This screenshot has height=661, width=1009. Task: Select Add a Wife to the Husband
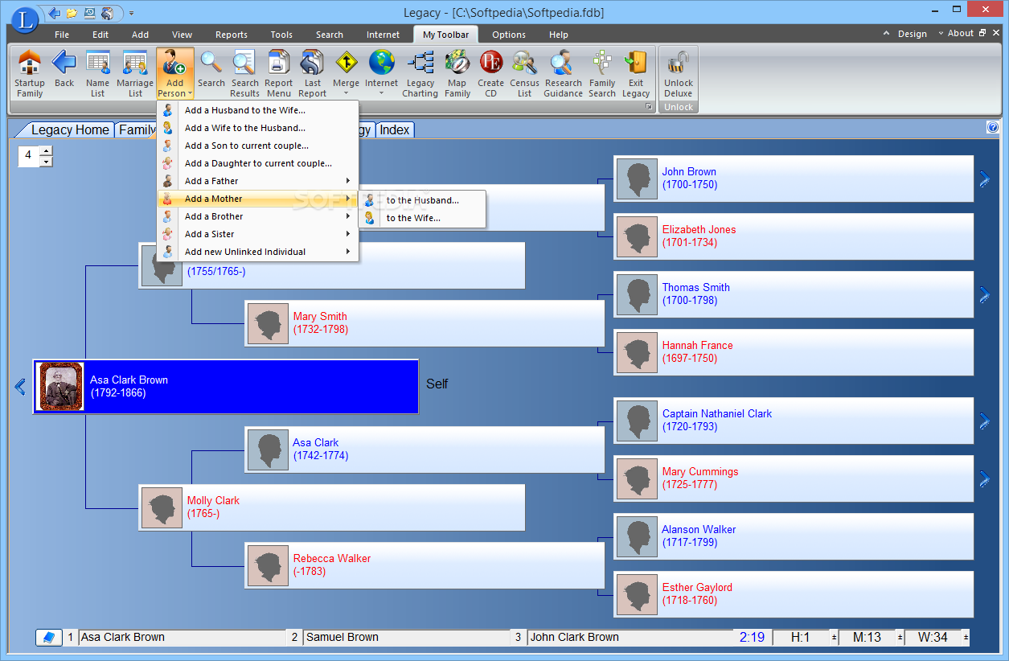pos(257,128)
